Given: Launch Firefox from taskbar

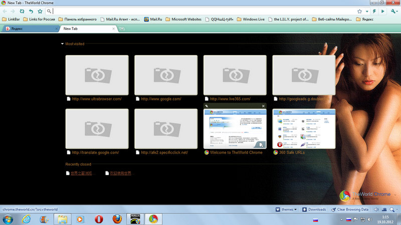Looking at the screenshot, I should pos(117,219).
